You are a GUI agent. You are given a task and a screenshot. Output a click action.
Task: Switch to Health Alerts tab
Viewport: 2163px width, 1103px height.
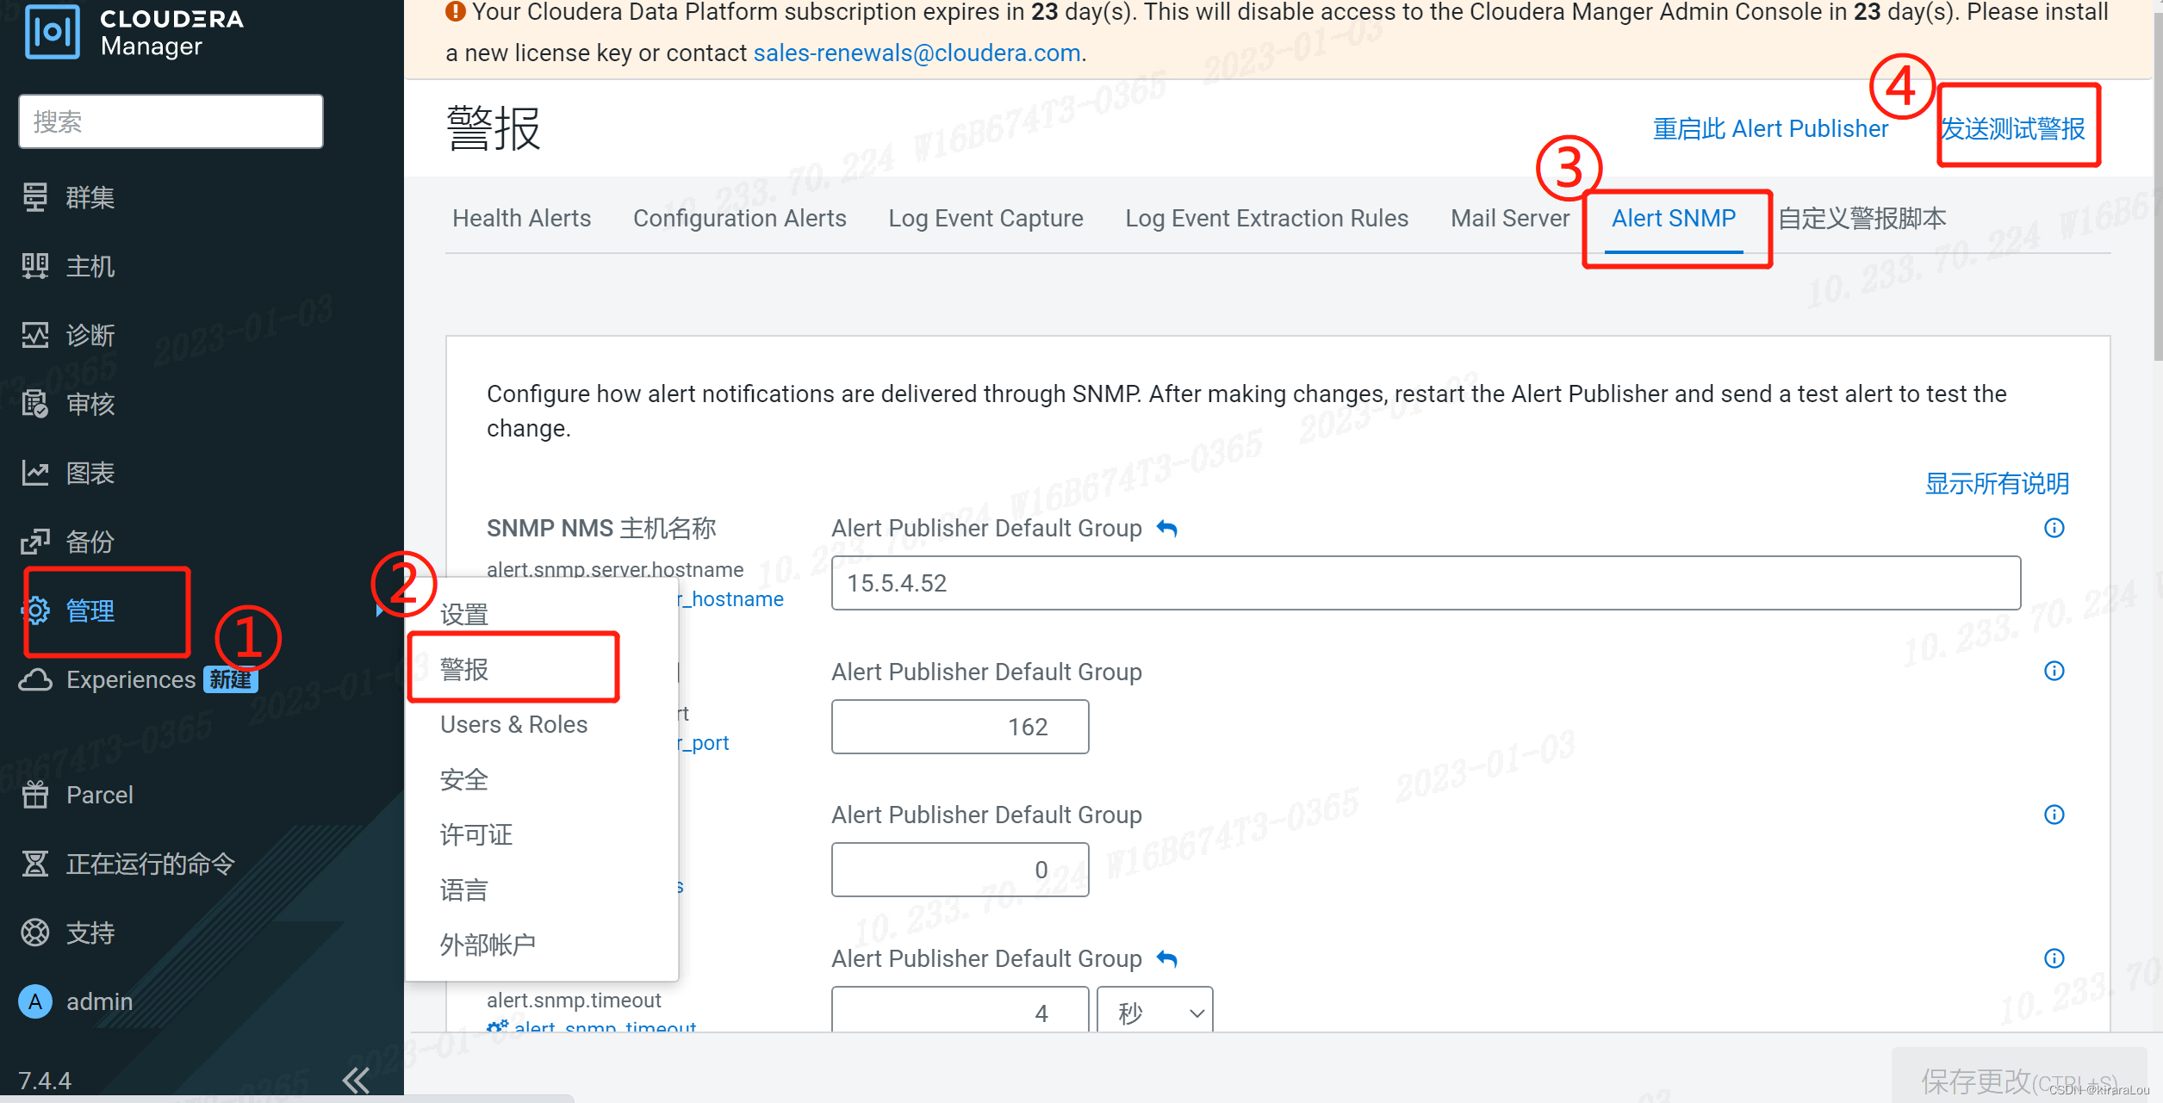tap(522, 219)
